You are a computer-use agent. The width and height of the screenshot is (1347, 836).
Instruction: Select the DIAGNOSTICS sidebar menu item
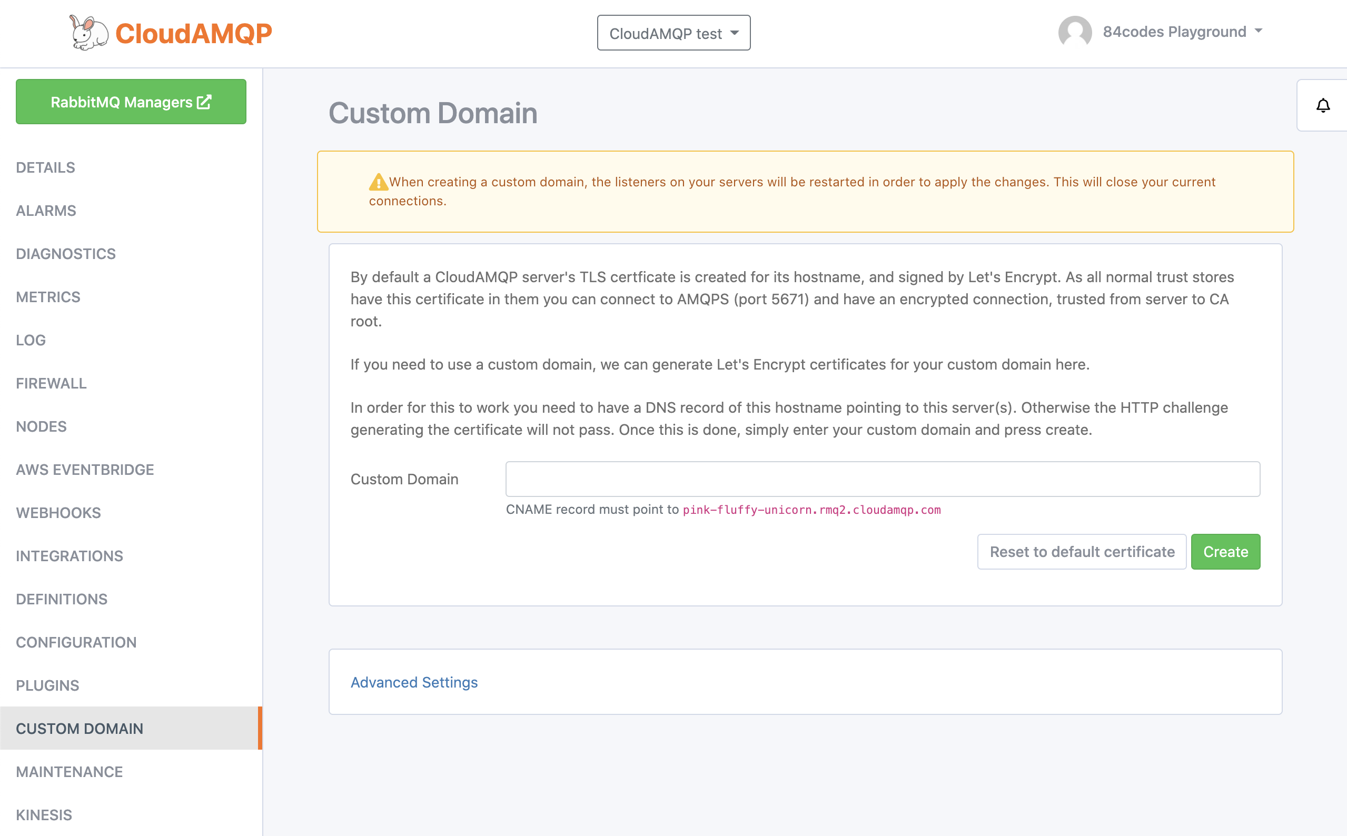point(65,253)
